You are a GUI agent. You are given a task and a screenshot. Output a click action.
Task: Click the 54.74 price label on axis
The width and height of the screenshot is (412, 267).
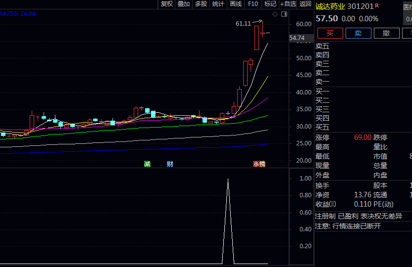tap(297, 38)
